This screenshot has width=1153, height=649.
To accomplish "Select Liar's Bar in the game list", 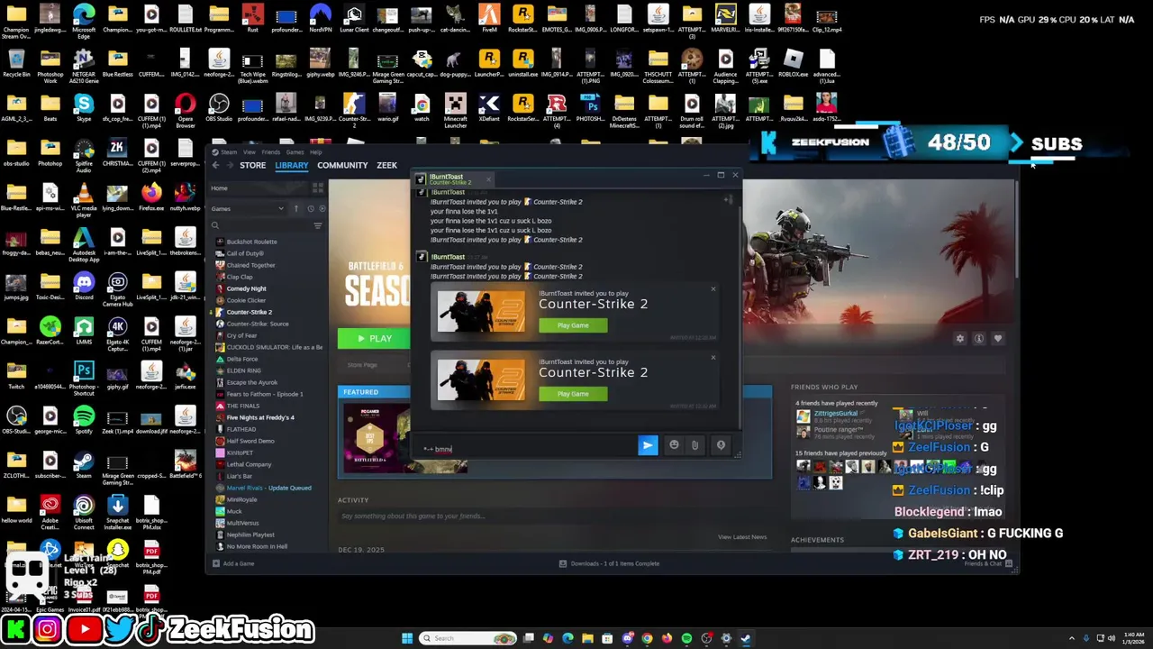I will 239,476.
